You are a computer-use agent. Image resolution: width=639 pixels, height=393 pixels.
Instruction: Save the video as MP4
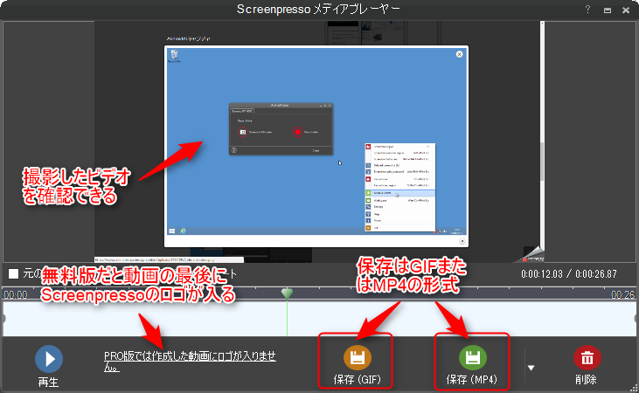pos(472,358)
